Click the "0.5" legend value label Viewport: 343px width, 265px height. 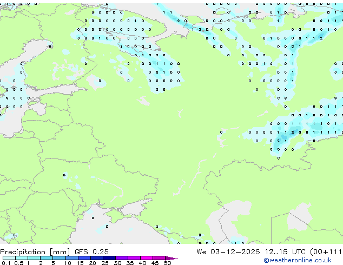18,263
